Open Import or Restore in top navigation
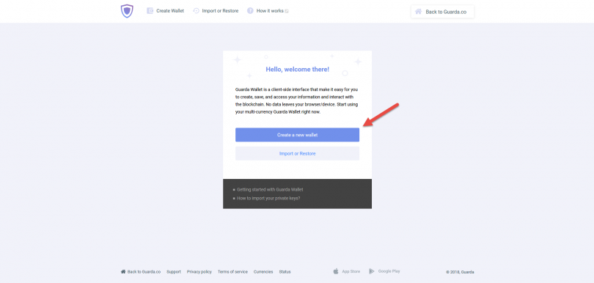The width and height of the screenshot is (594, 283). pyautogui.click(x=220, y=11)
